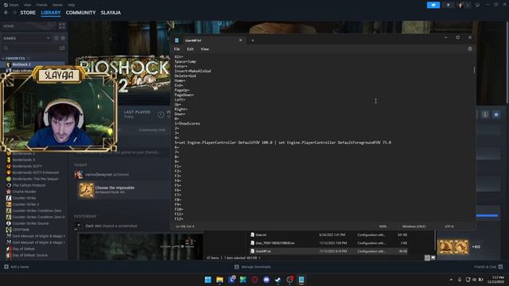The image size is (509, 286).
Task: Open the Steam STORE tab
Action: (x=28, y=13)
